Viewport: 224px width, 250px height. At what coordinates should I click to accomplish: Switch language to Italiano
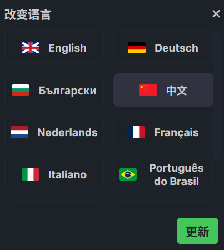(54, 174)
